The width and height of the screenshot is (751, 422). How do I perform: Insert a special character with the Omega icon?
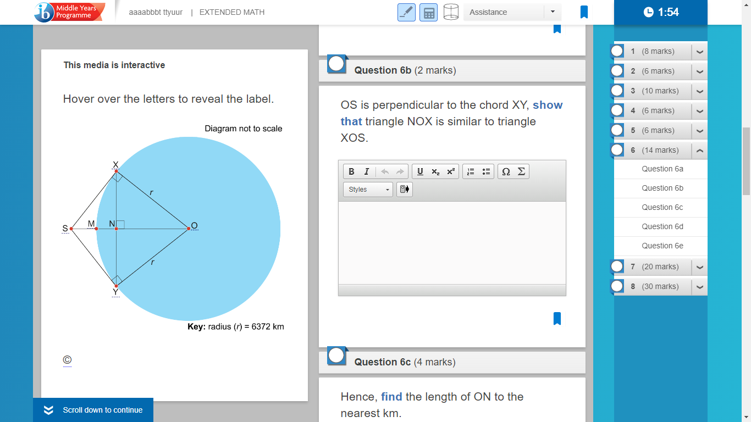[506, 171]
